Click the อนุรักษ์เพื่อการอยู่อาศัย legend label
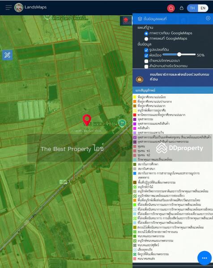Screen dimensions: 213x268 point(152,110)
